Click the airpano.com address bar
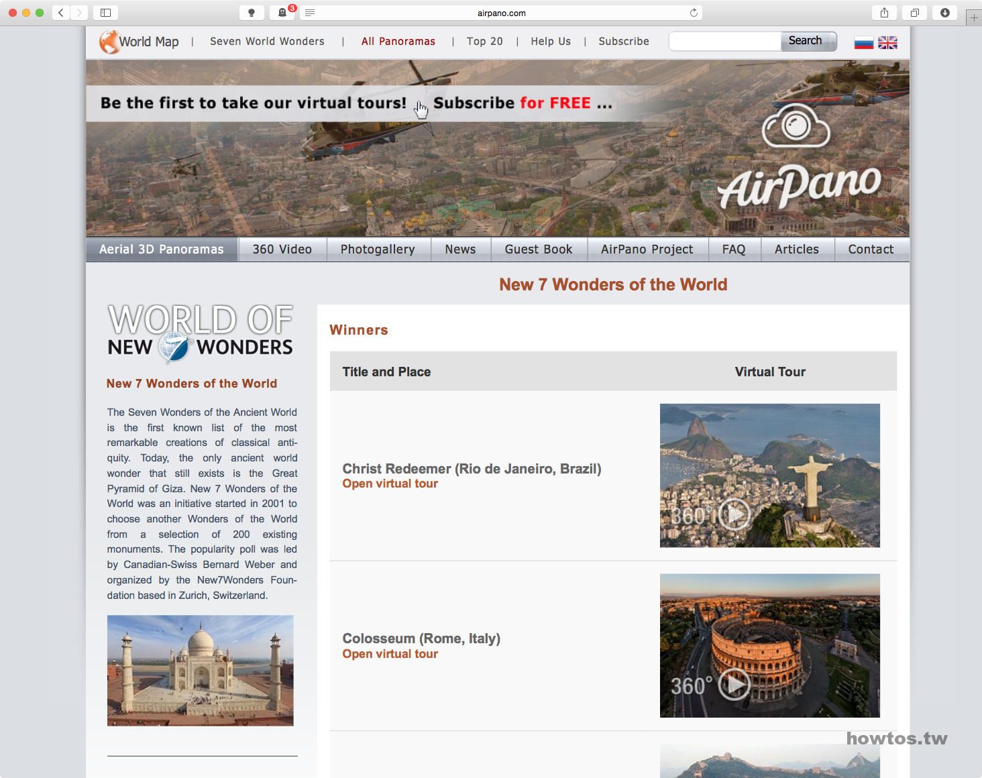 click(x=501, y=13)
